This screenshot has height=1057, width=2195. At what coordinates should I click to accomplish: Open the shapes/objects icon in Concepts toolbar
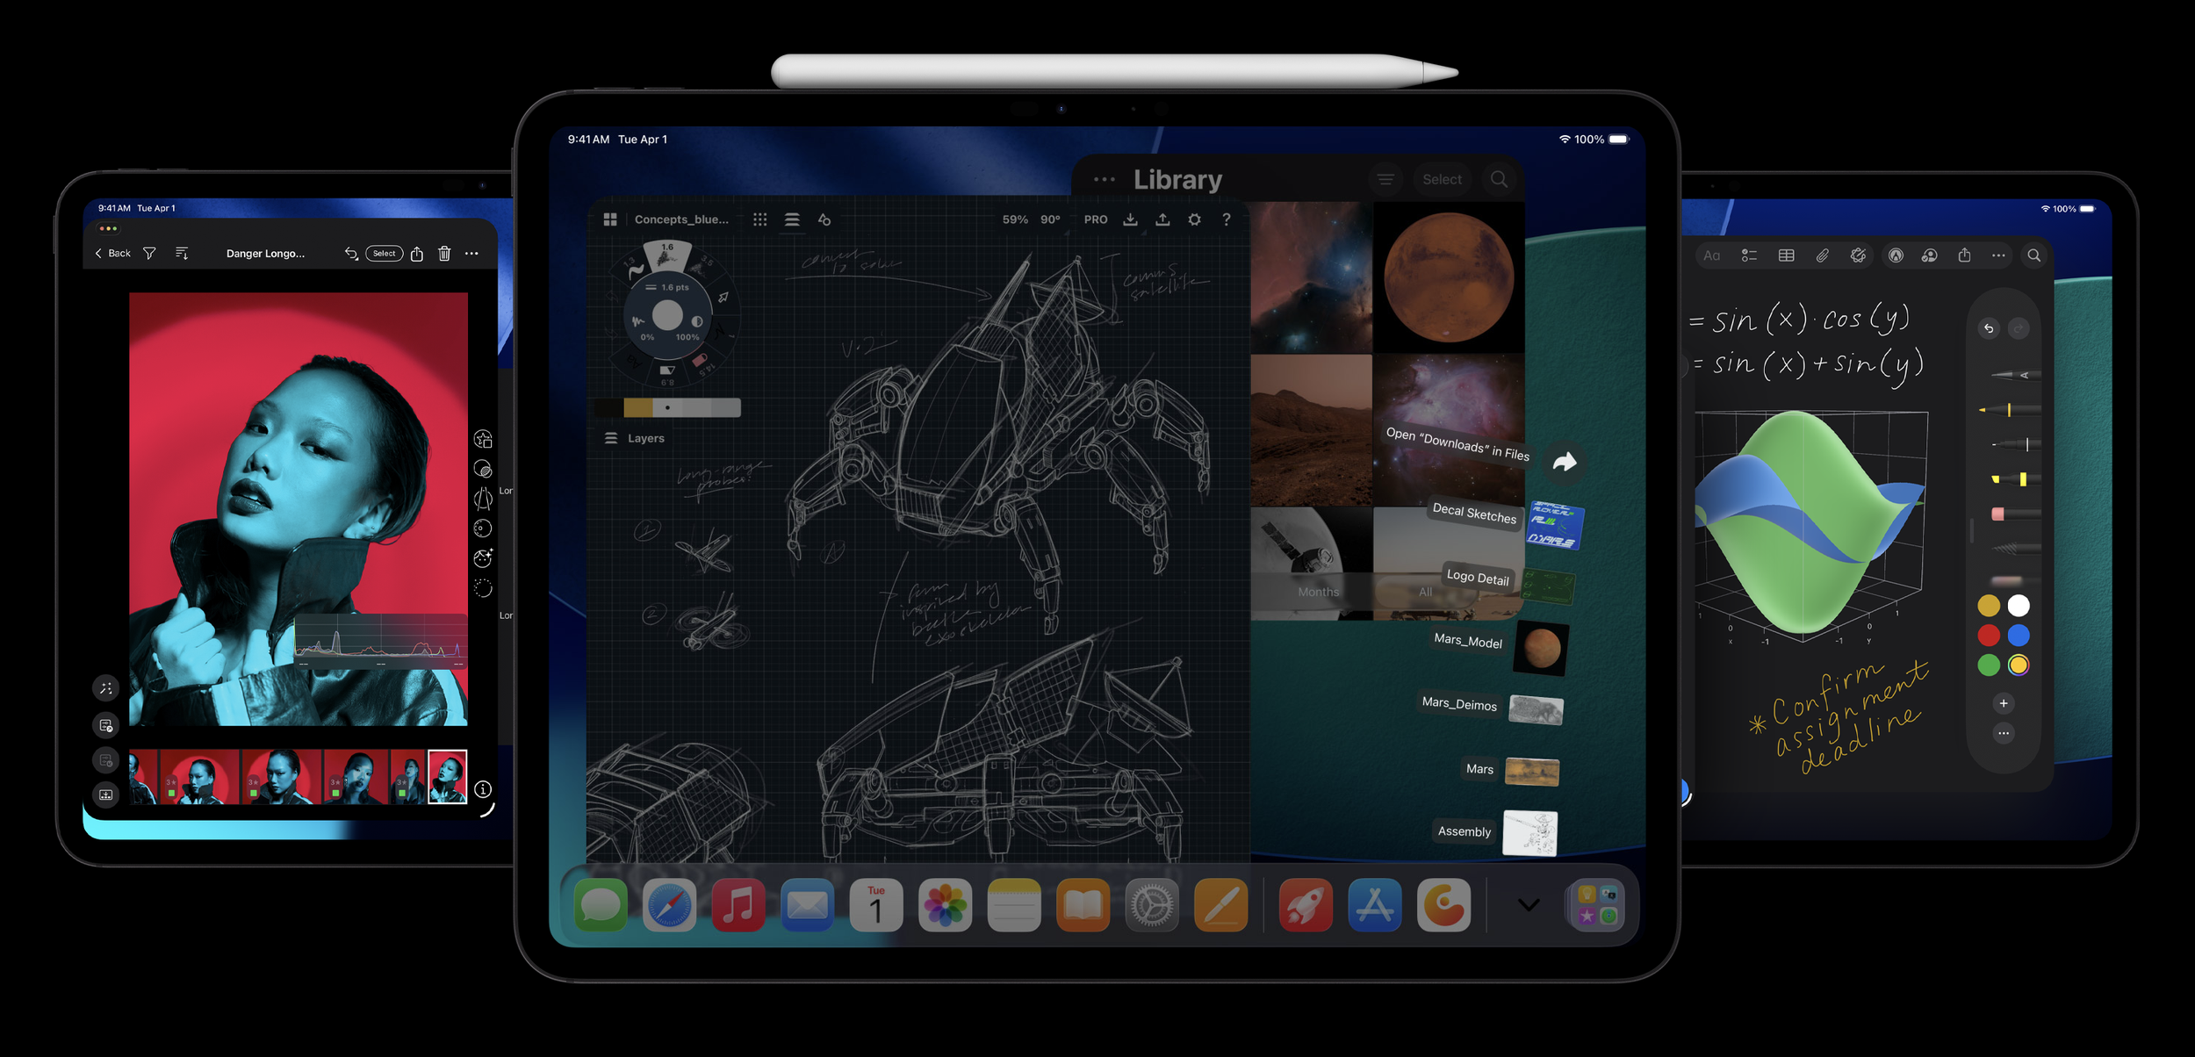[x=824, y=219]
